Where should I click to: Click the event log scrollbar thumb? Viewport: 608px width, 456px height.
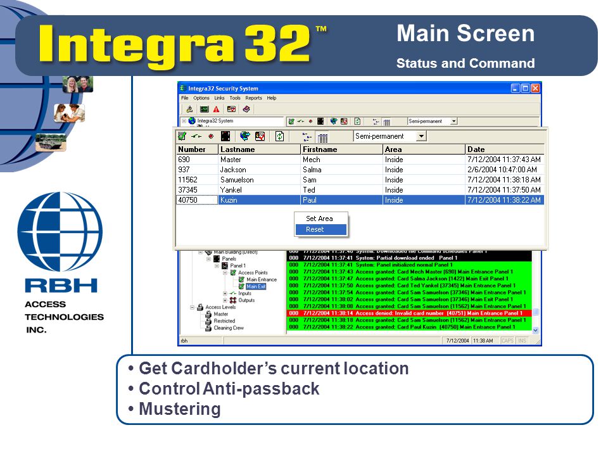pyautogui.click(x=536, y=312)
